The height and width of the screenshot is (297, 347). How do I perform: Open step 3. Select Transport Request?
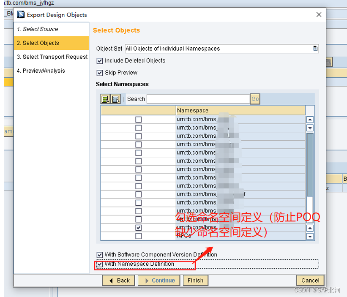[52, 57]
